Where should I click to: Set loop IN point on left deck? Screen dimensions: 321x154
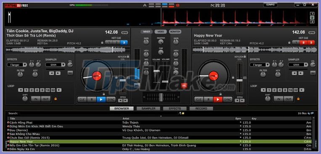(x=36, y=99)
